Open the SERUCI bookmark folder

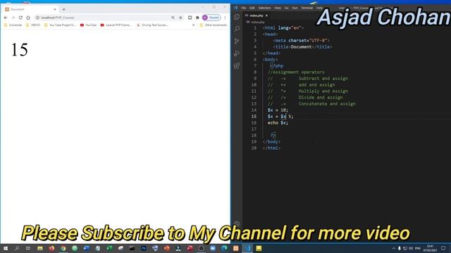coord(33,25)
